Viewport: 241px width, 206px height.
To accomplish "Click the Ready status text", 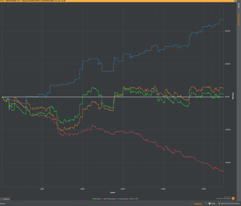I will [x=2, y=204].
